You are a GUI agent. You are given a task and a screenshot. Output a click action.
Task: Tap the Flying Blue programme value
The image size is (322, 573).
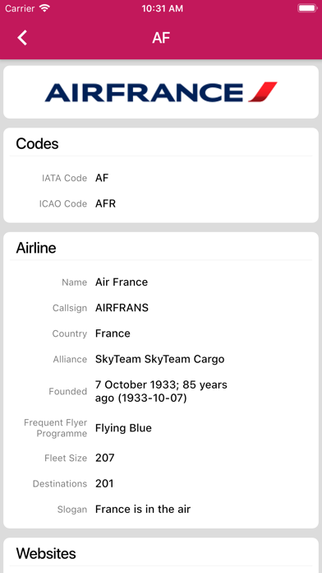pyautogui.click(x=123, y=428)
